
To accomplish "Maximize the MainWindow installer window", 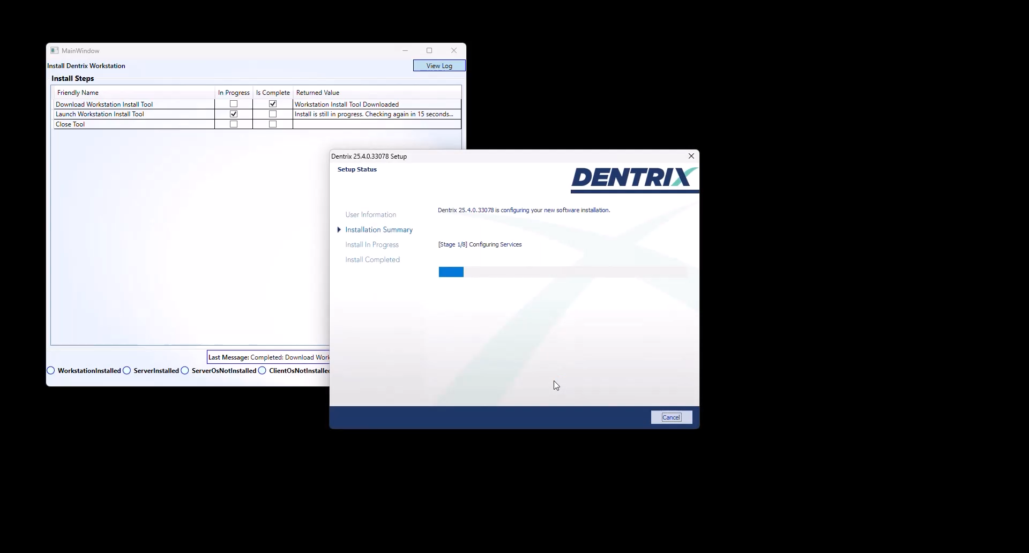I will click(429, 50).
